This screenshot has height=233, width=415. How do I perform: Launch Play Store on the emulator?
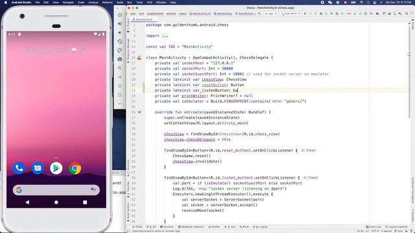pos(56,168)
